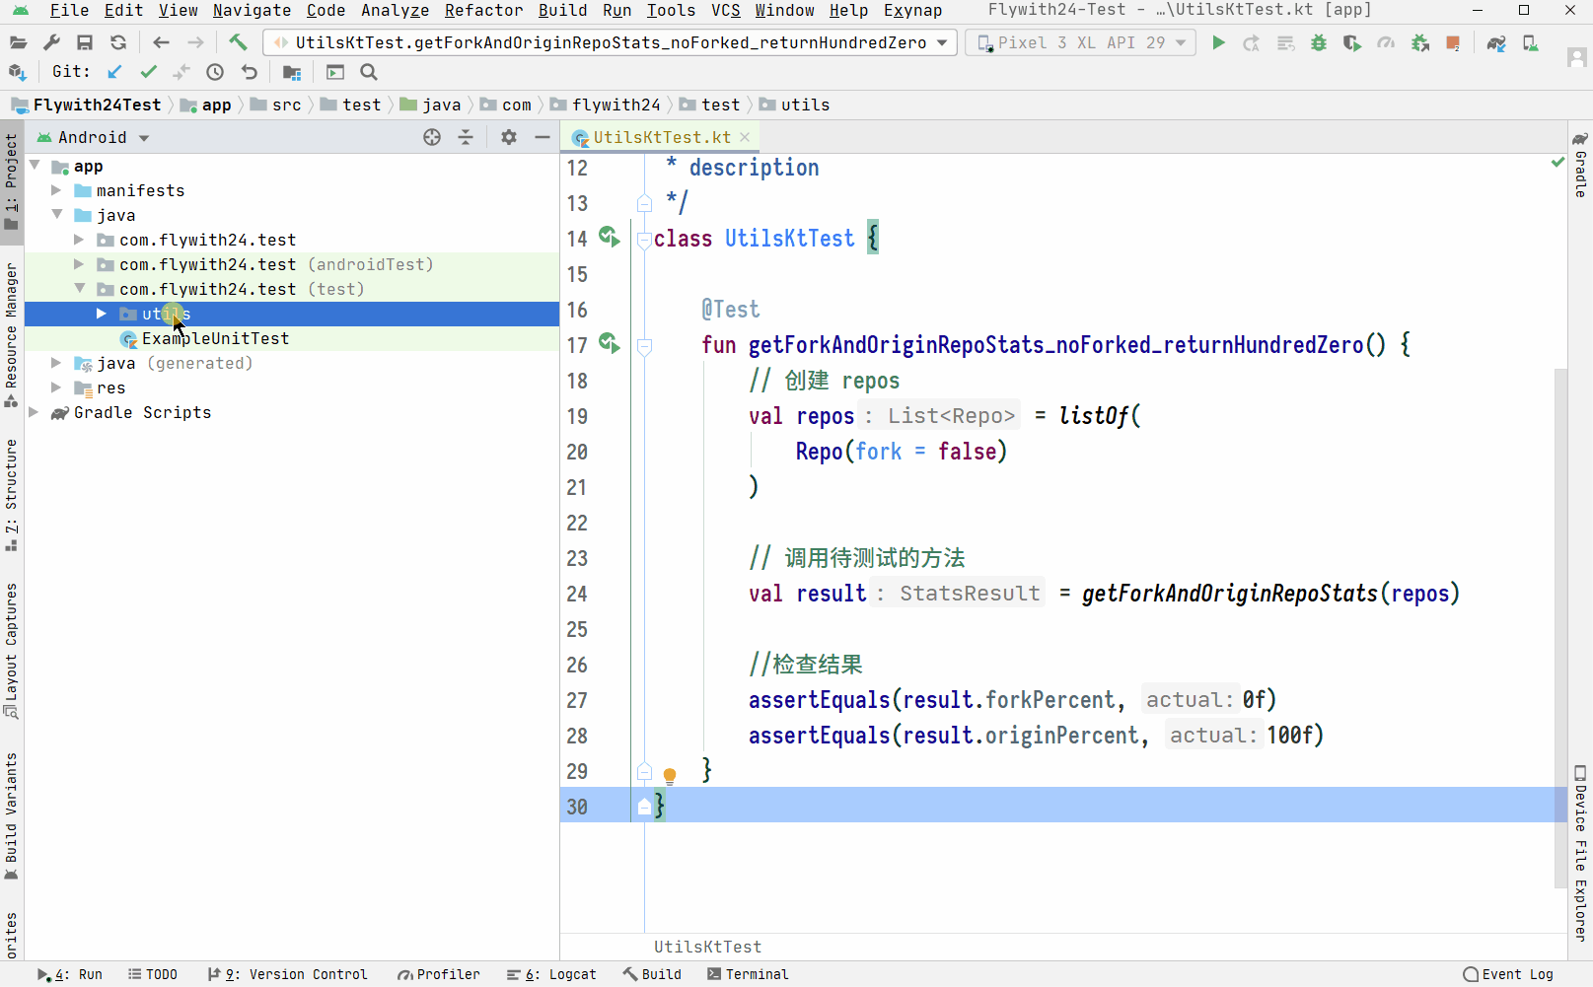Expand the Gradle Scripts node
Image resolution: width=1593 pixels, height=987 pixels.
34,412
